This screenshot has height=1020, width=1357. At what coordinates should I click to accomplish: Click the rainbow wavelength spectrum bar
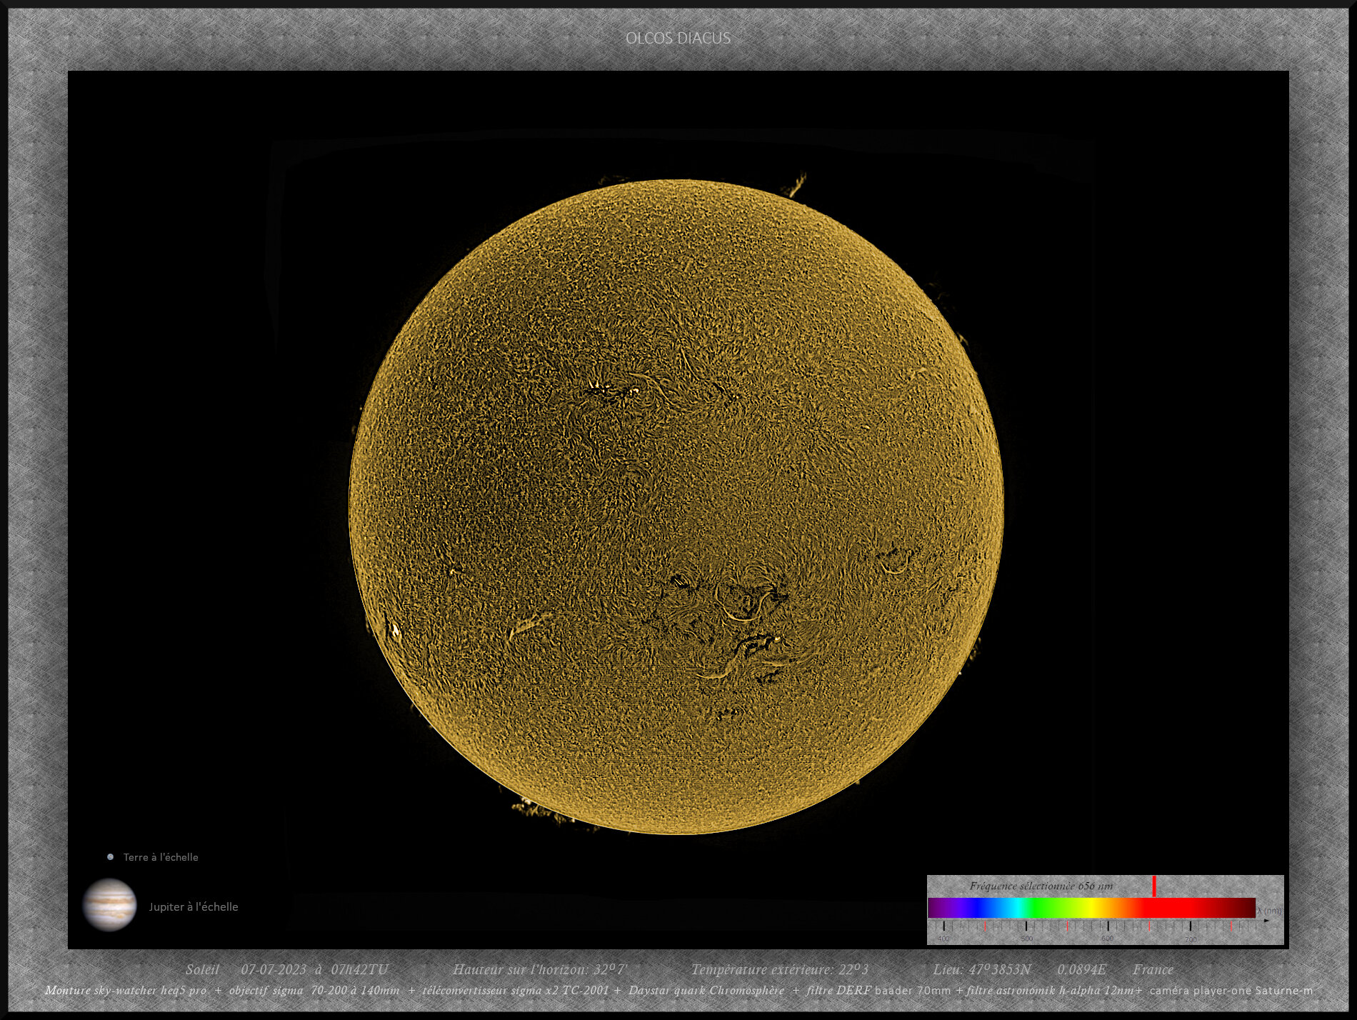1091,908
